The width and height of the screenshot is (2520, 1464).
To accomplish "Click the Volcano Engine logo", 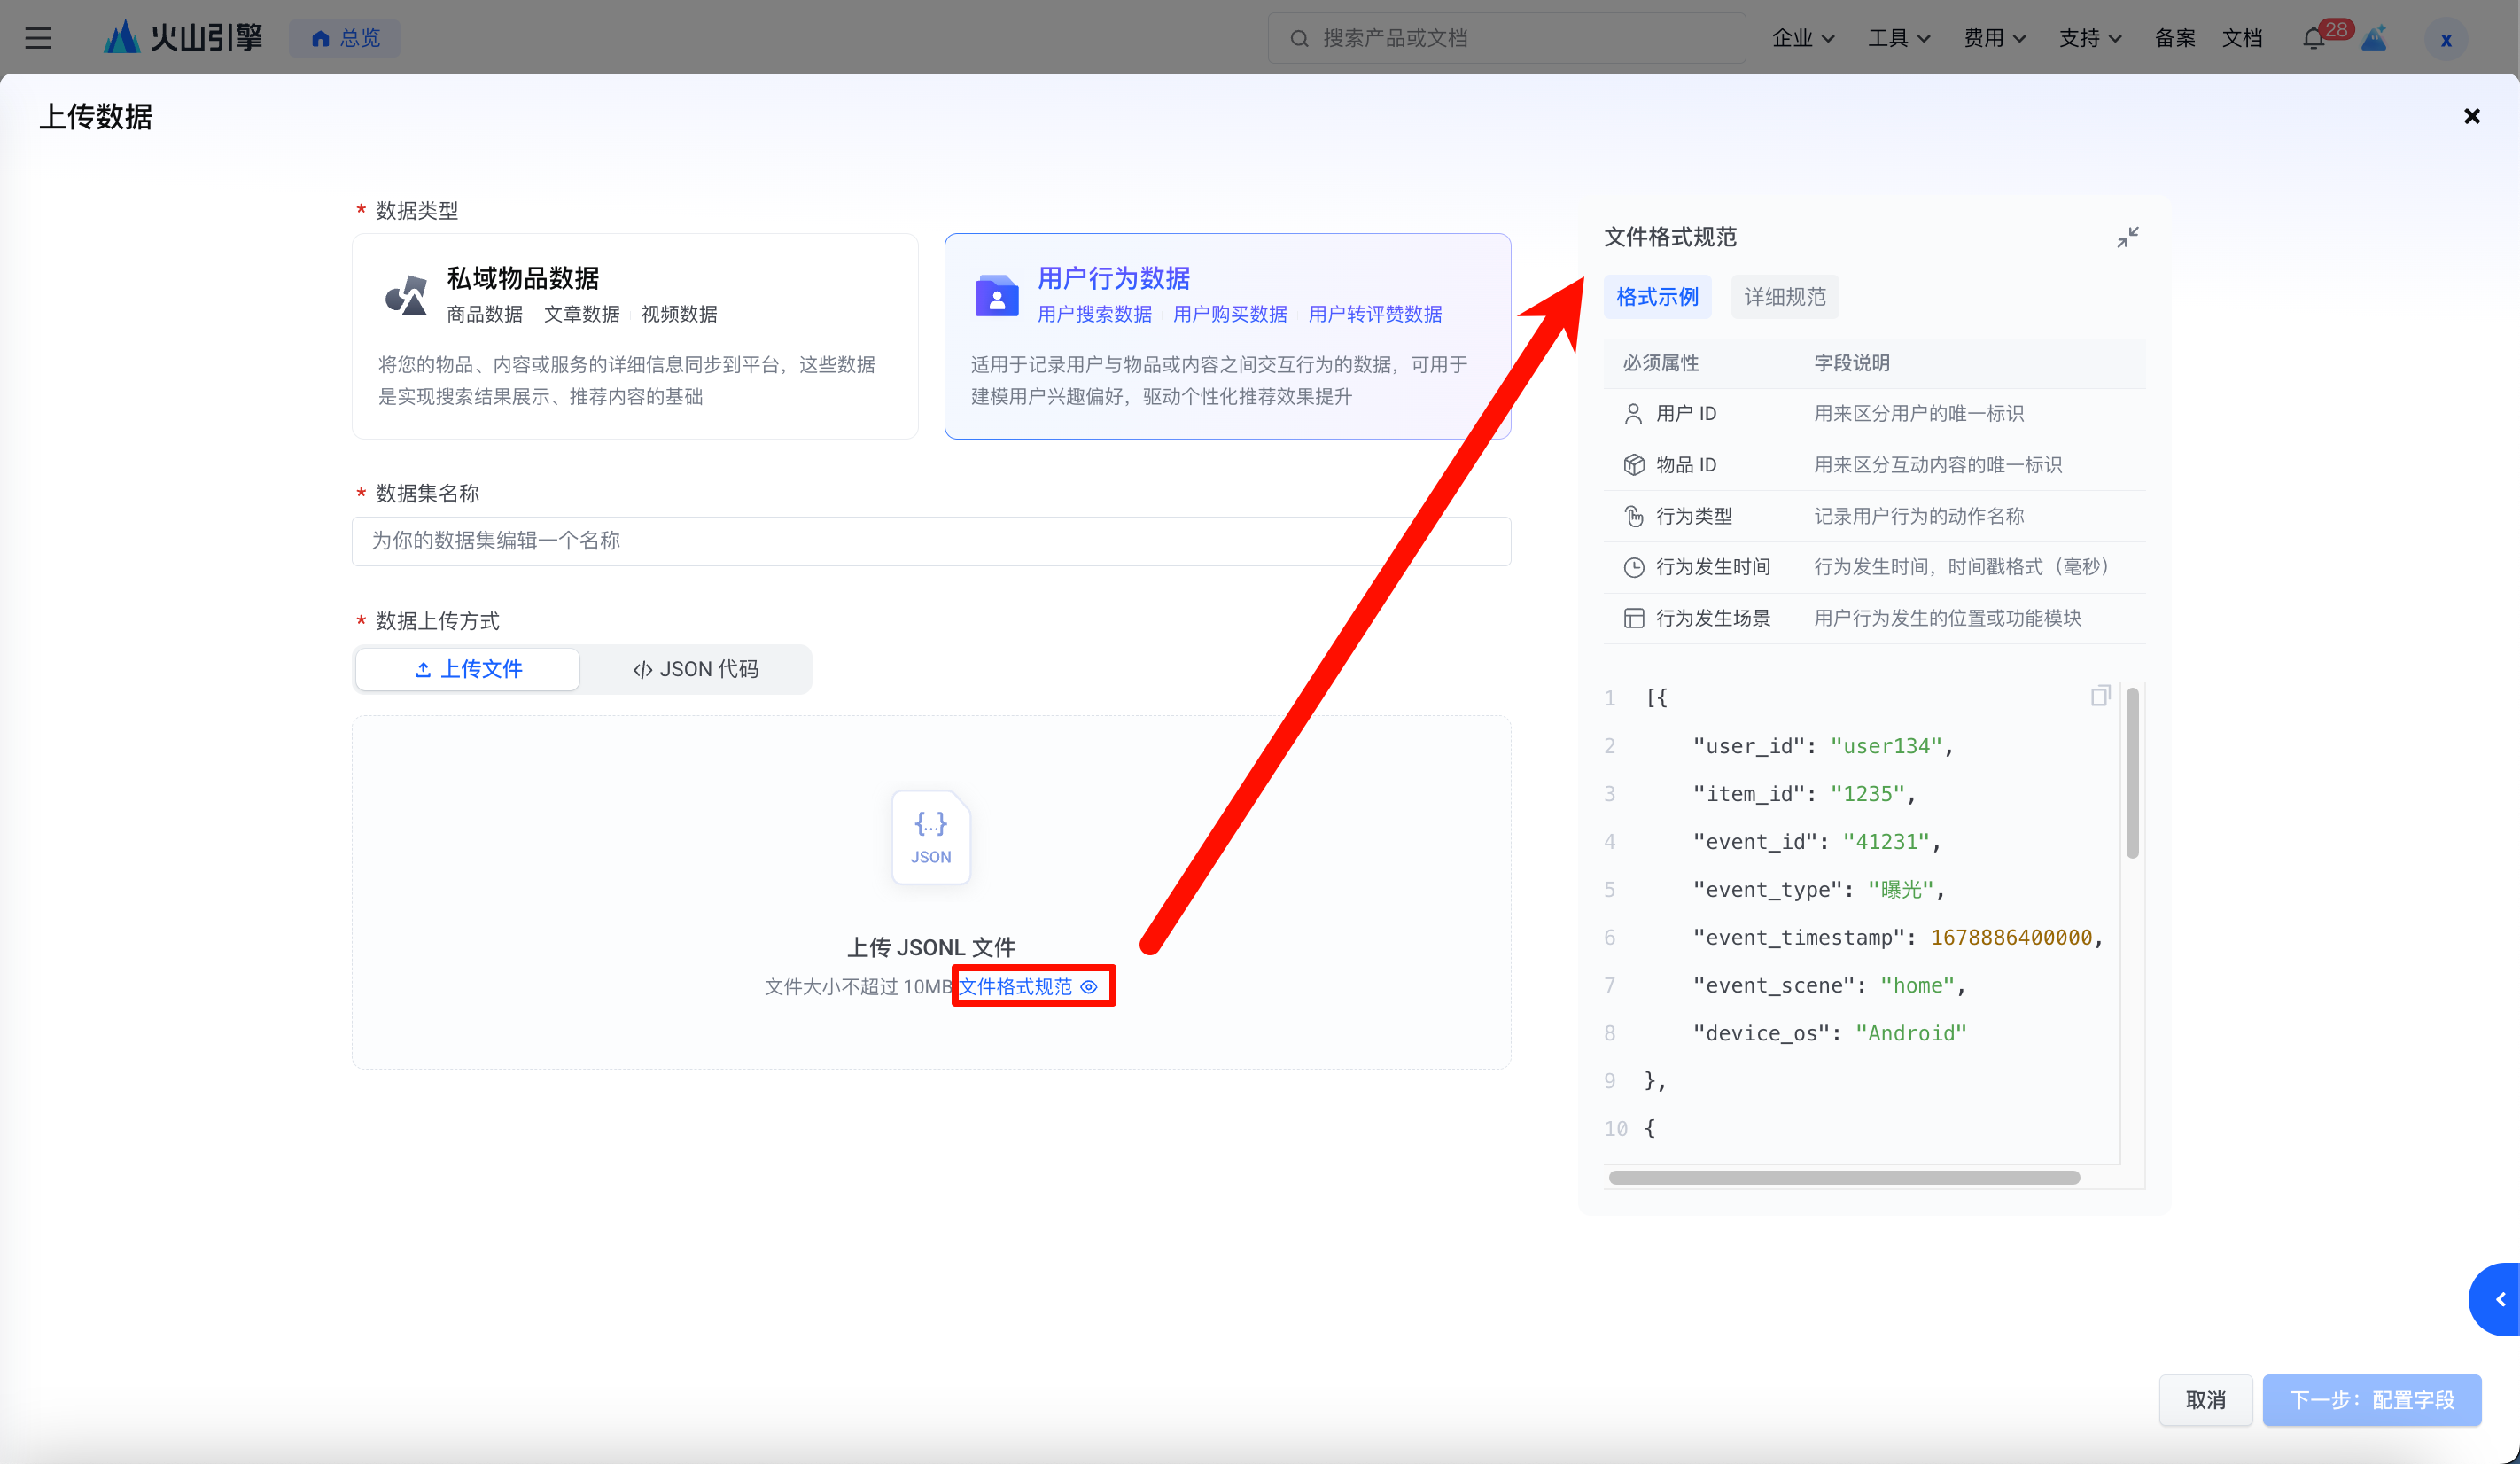I will click(x=183, y=38).
